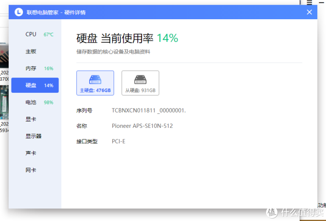
Task: Select 主板 in the sidebar
Action: 35,51
